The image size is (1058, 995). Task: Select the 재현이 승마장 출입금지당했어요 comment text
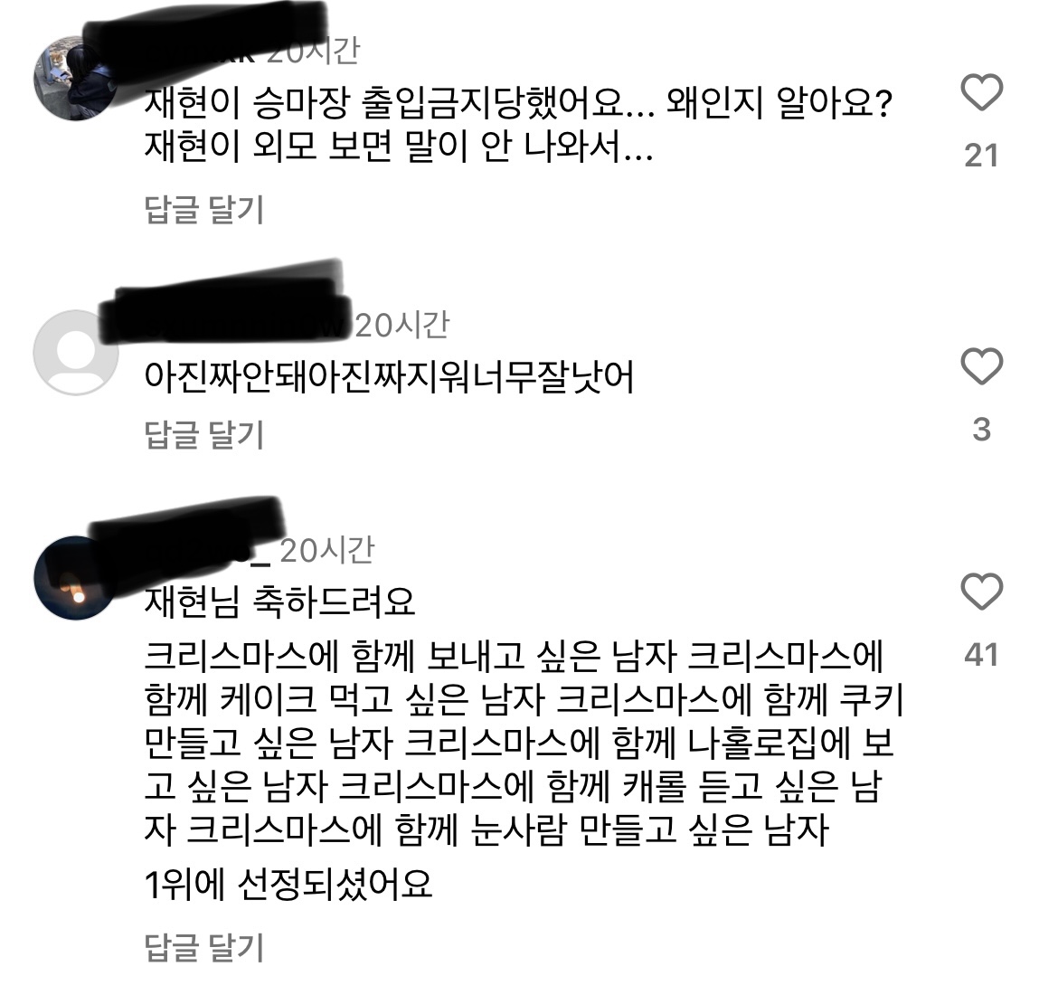pyautogui.click(x=518, y=124)
